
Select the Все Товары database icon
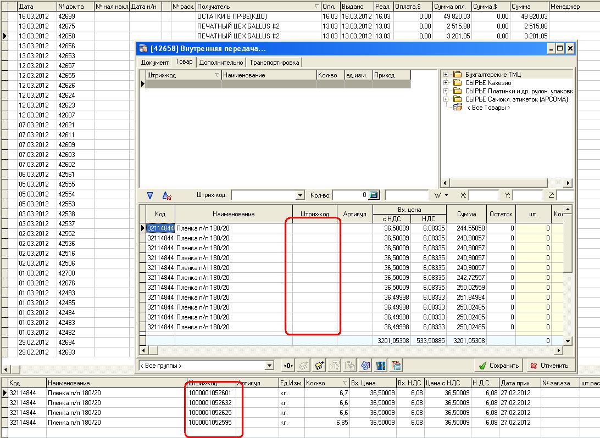click(x=457, y=108)
